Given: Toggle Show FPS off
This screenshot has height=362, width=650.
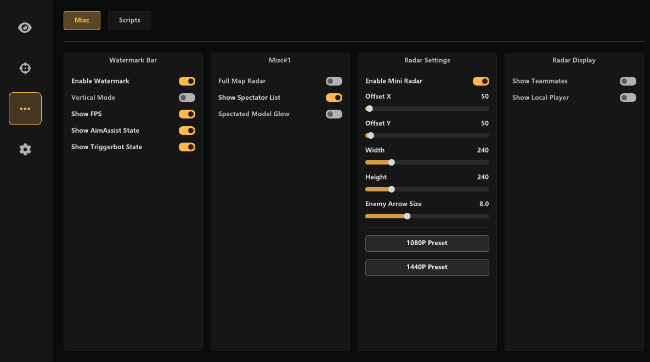Looking at the screenshot, I should pyautogui.click(x=187, y=114).
